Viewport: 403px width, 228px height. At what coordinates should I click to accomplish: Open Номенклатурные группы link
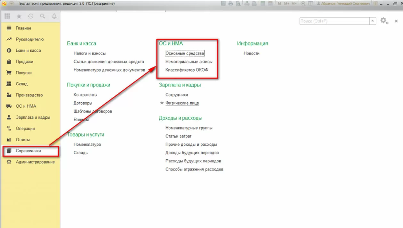[189, 128]
